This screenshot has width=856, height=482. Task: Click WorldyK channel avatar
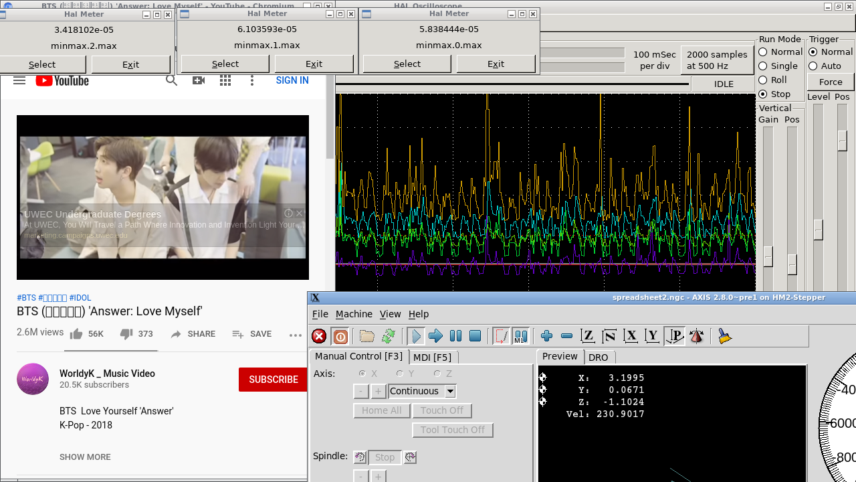(33, 379)
